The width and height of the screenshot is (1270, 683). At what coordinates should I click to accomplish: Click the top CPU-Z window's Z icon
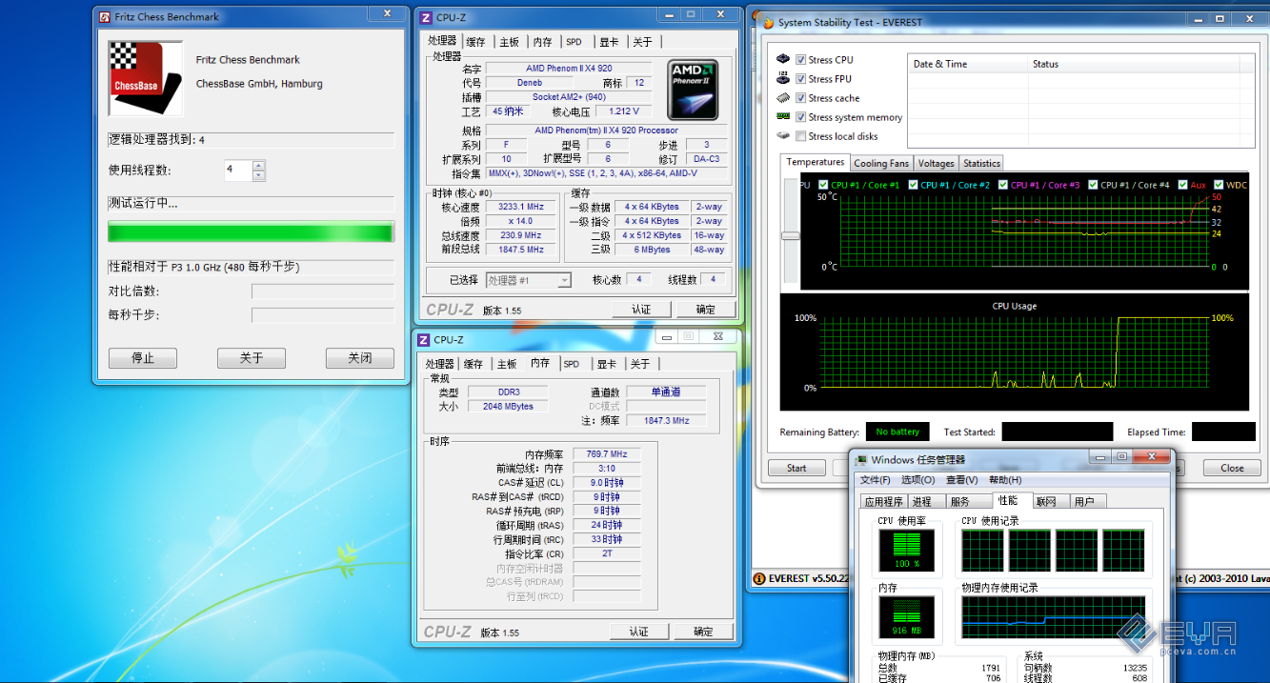point(427,17)
